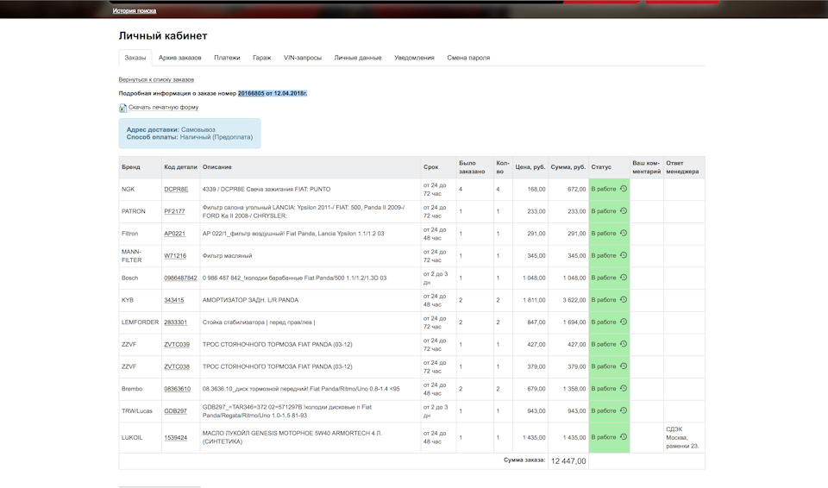The image size is (828, 488).
Task: Click the Фильтр масляный description
Action: pyautogui.click(x=227, y=255)
